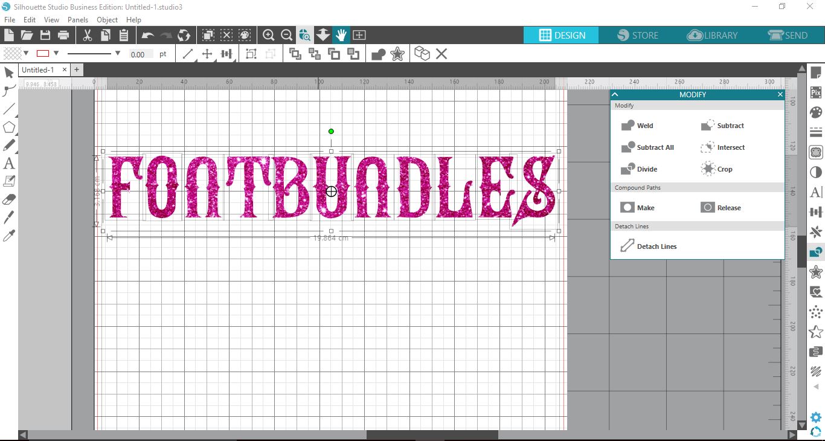Collapse the Modify panel with chevron
This screenshot has height=441, width=825.
coord(615,94)
